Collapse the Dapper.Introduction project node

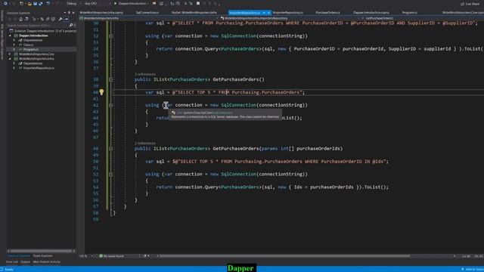[10, 36]
